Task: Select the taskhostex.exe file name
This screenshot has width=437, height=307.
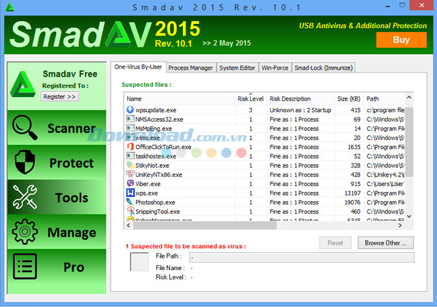Action: (x=156, y=157)
